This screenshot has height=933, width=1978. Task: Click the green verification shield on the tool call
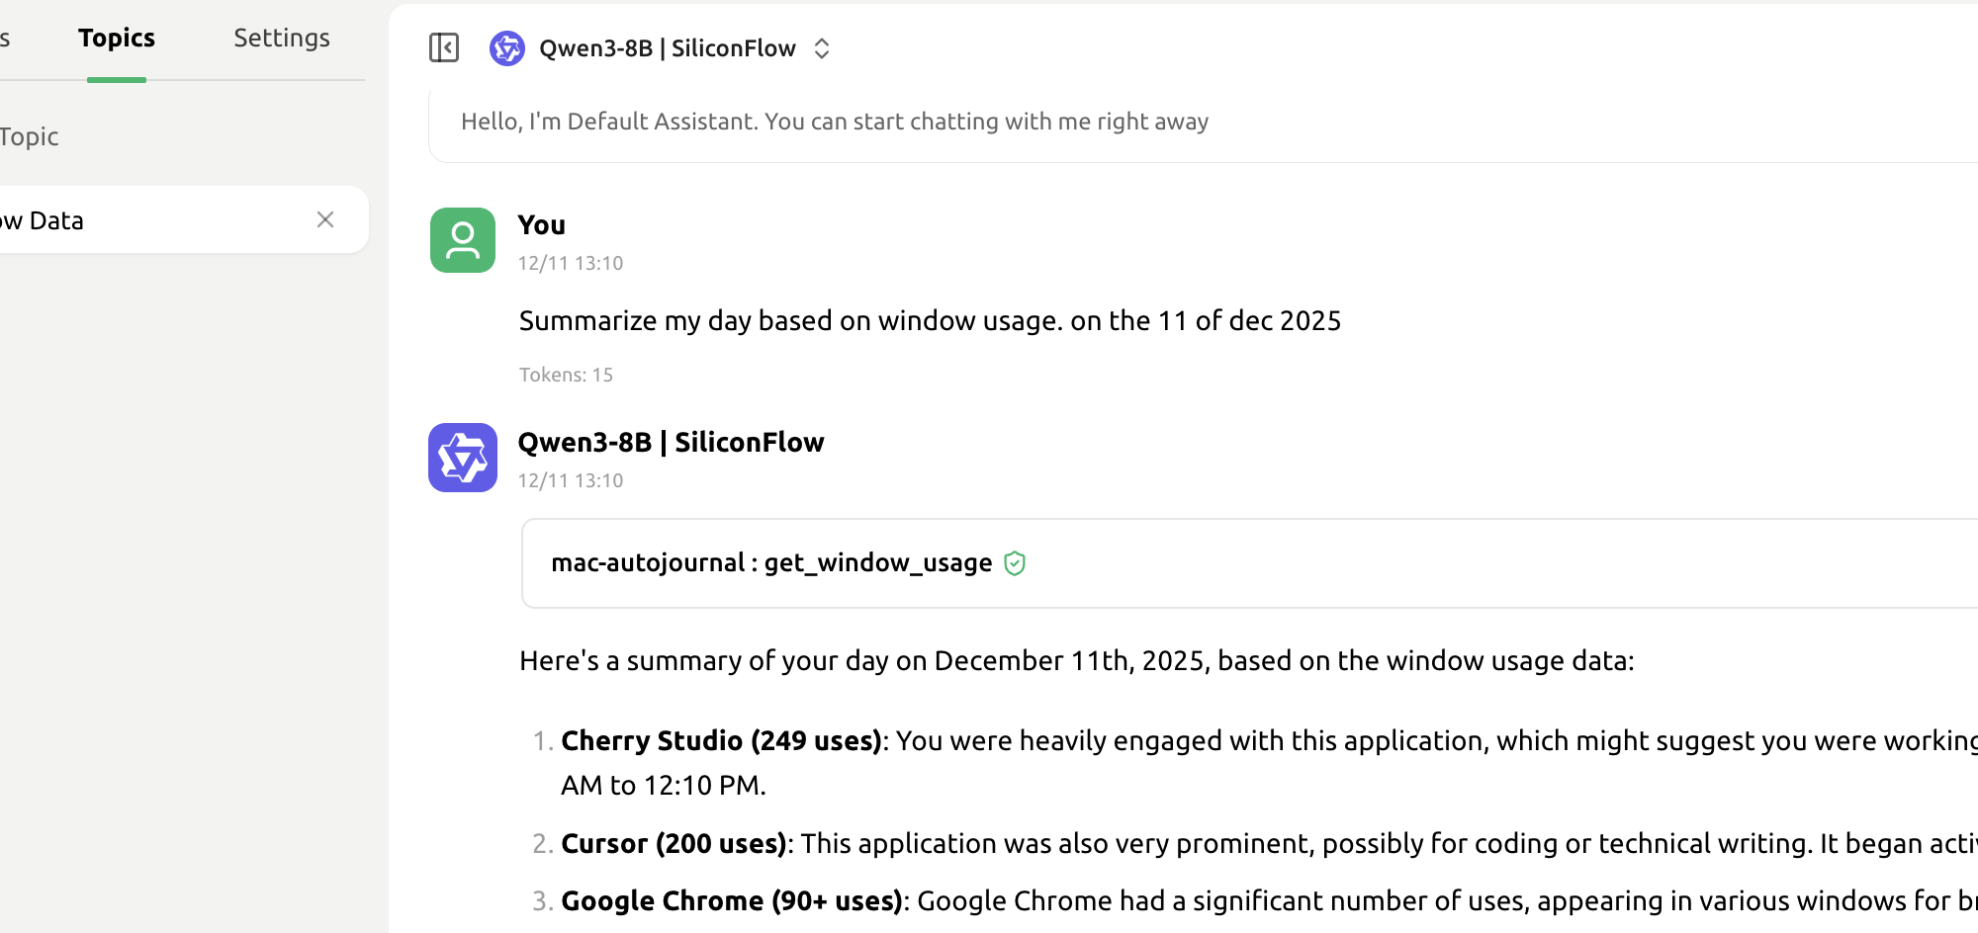1015,563
